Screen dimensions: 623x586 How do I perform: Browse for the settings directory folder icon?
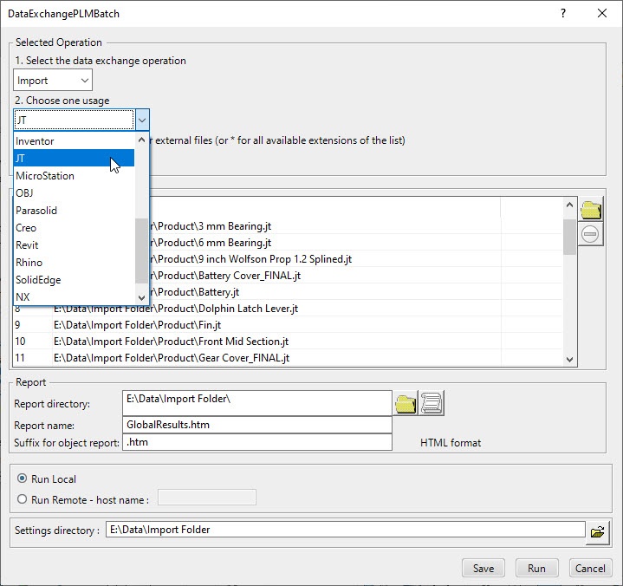tap(597, 531)
